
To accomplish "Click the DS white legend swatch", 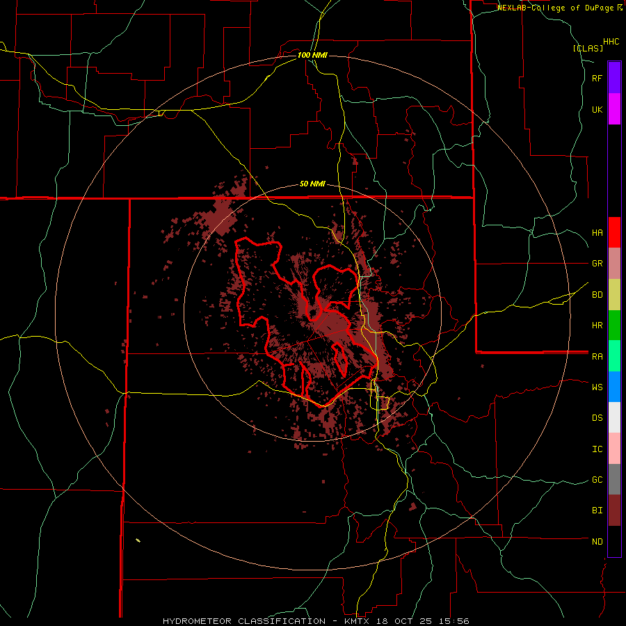I will click(x=614, y=417).
